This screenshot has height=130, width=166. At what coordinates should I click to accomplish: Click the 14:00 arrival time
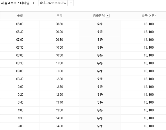(60, 118)
